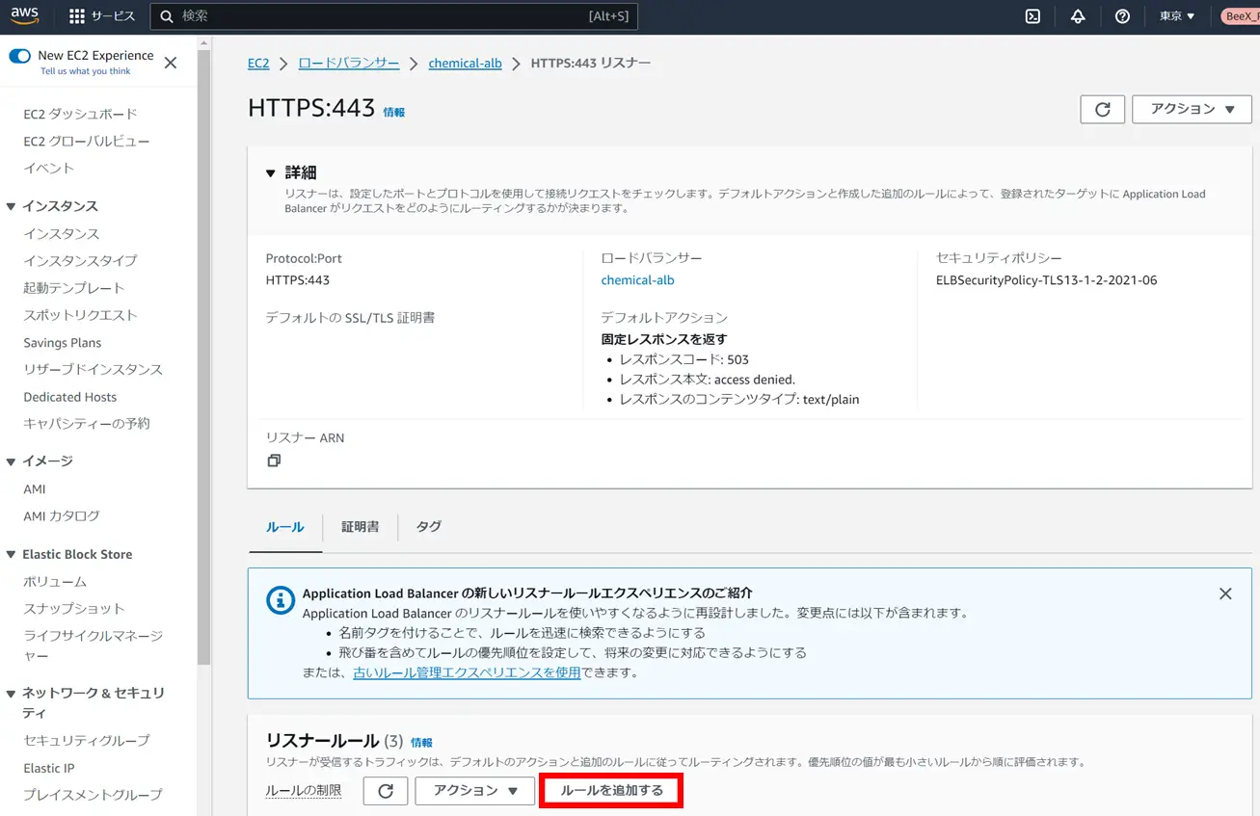Collapse the 詳細 section triangle
This screenshot has height=816, width=1260.
point(271,173)
